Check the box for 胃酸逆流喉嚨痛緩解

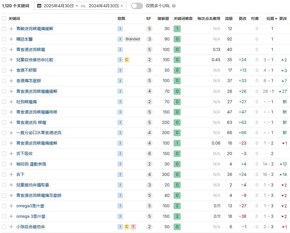pyautogui.click(x=4, y=29)
